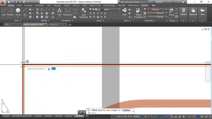Viewport: 212px width, 119px height.
Task: Click the Explode tool icon
Action: [53, 13]
